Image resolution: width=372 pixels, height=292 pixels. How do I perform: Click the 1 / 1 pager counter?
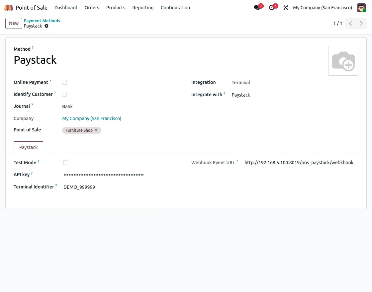click(x=337, y=23)
